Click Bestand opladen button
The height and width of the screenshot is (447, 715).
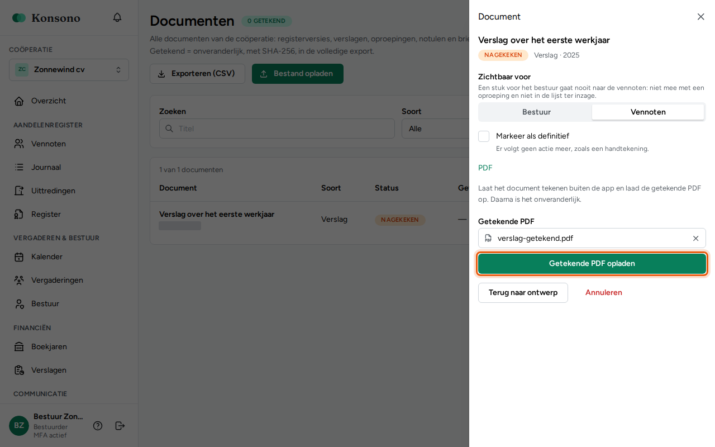coord(298,74)
